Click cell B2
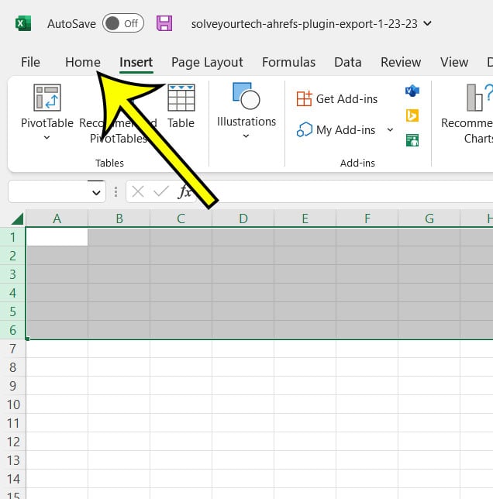493x499 pixels. 119,256
